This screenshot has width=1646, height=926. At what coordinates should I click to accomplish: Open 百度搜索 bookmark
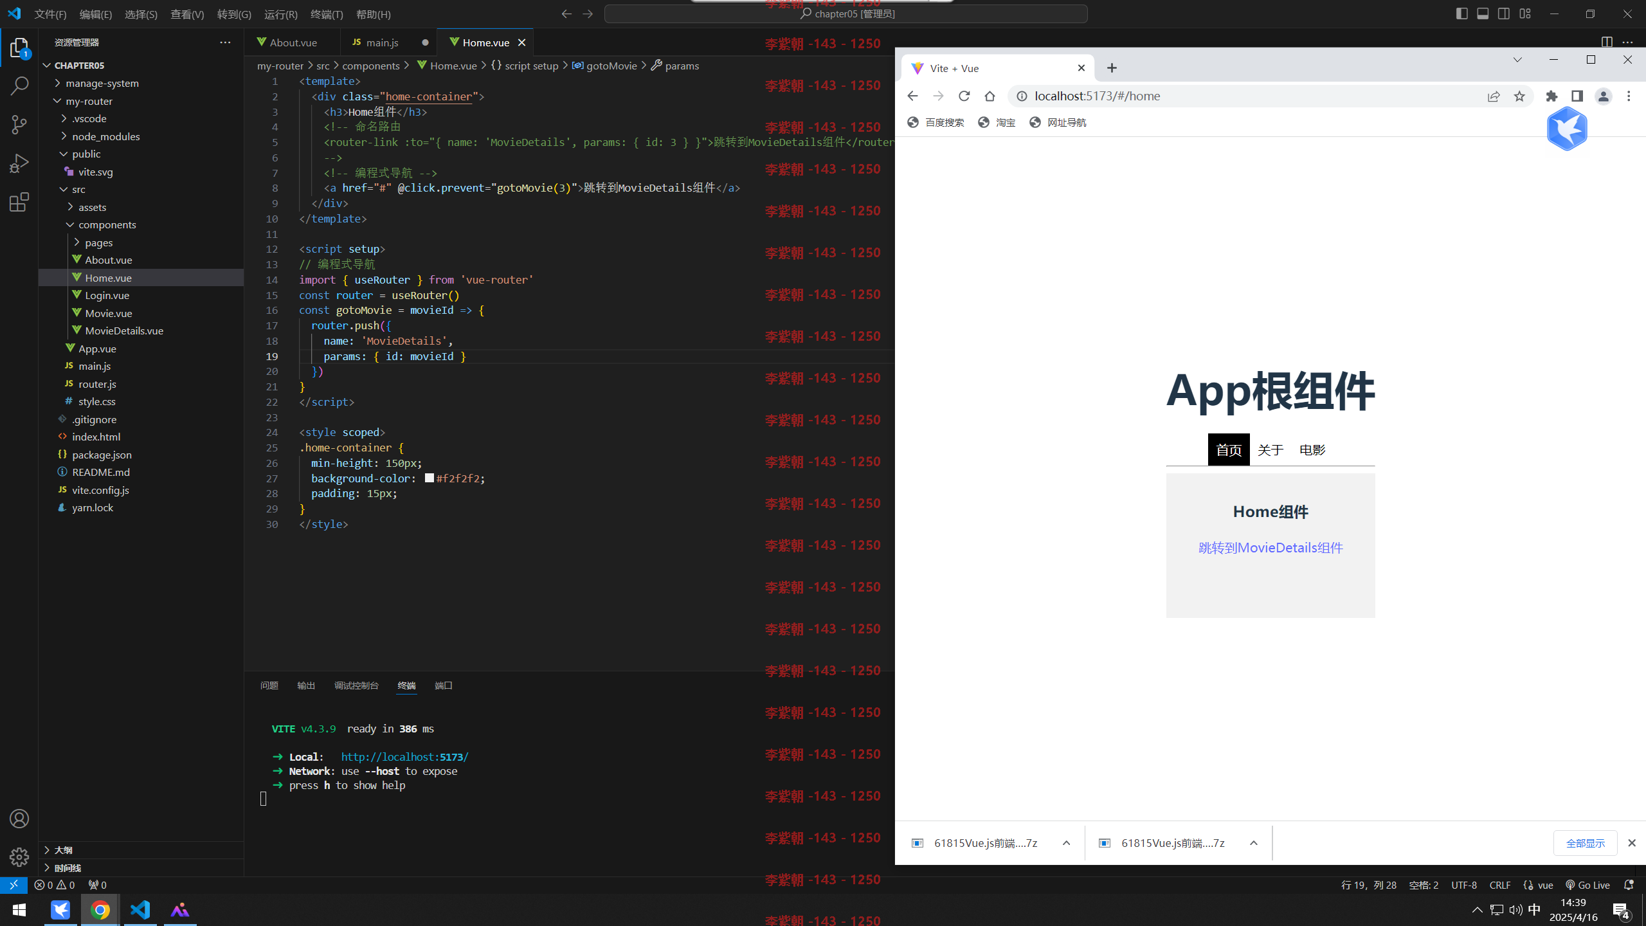[x=936, y=122]
